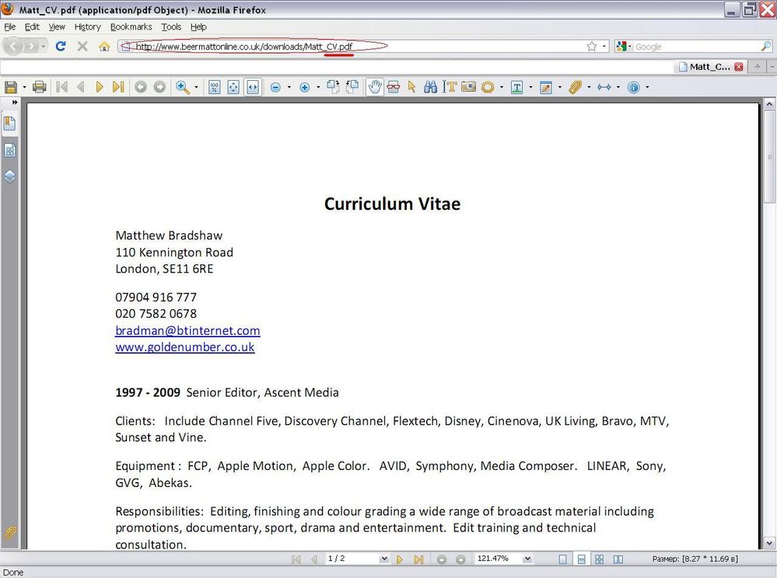
Task: Expand page number dropdown showing 1 / 2
Action: pos(383,559)
